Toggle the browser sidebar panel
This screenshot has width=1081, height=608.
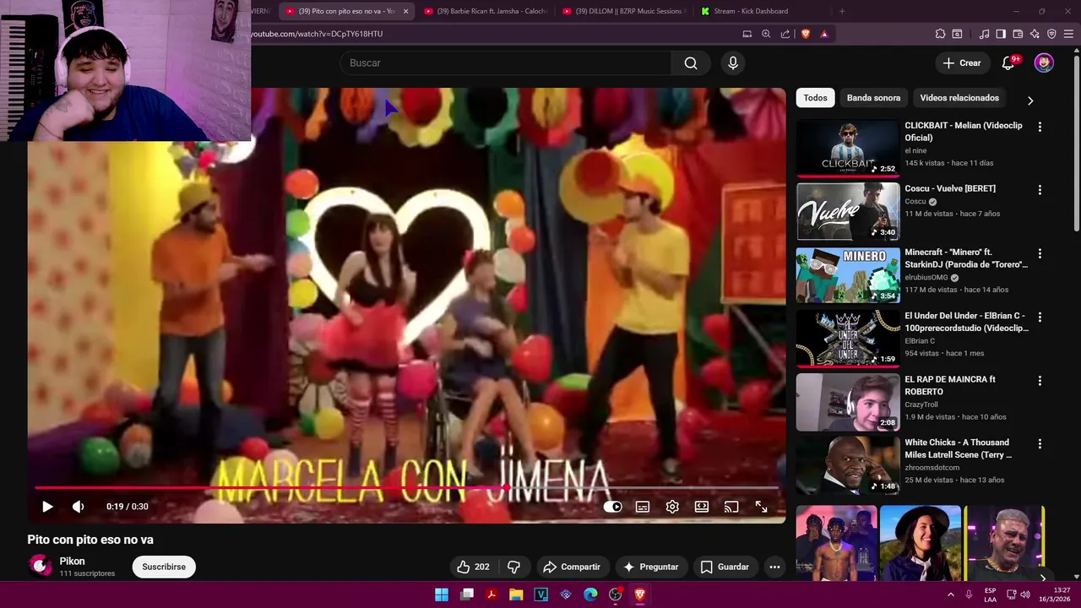click(1001, 34)
